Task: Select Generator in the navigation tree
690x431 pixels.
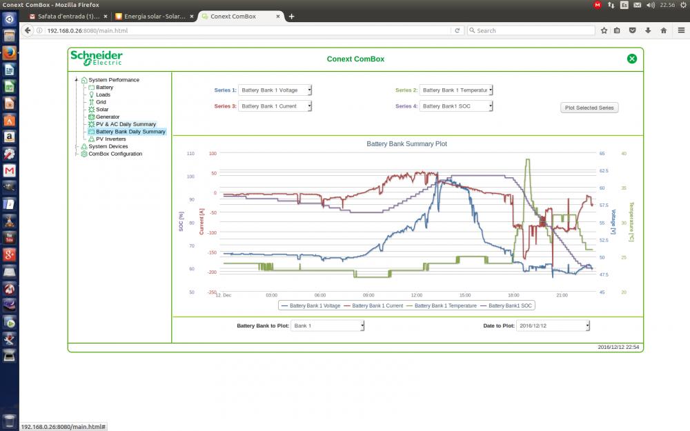Action: (108, 117)
